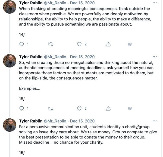Share the tweet numbered 14/

[108, 44]
